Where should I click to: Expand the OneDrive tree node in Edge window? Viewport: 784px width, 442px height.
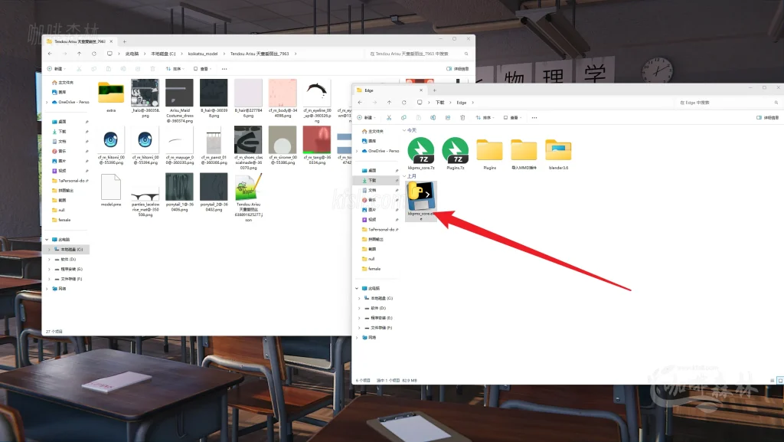[x=358, y=151]
